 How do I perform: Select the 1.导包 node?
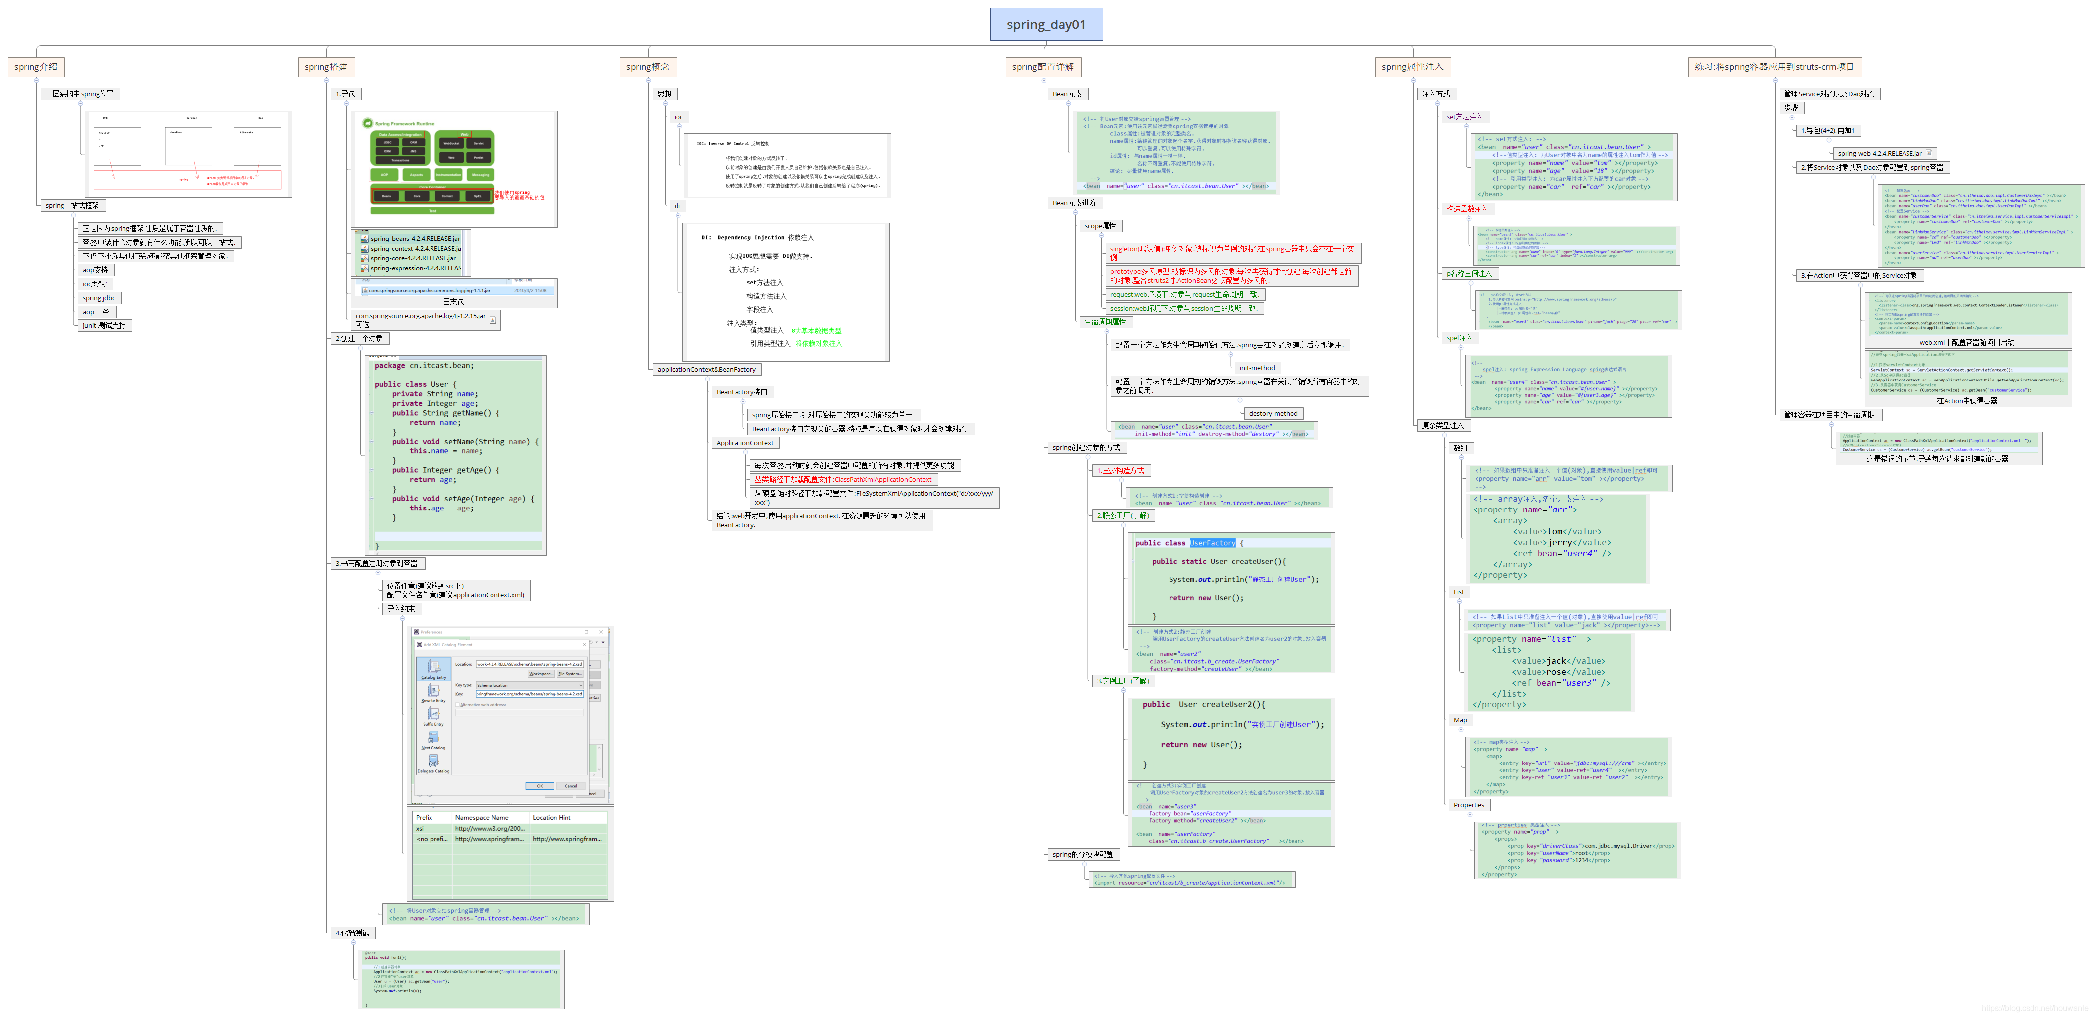345,94
